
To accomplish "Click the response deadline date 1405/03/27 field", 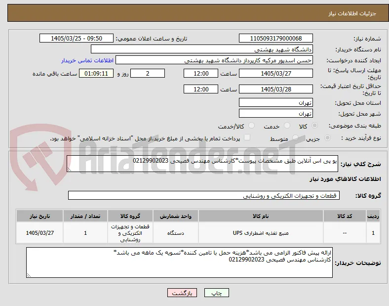I will click(x=276, y=73).
